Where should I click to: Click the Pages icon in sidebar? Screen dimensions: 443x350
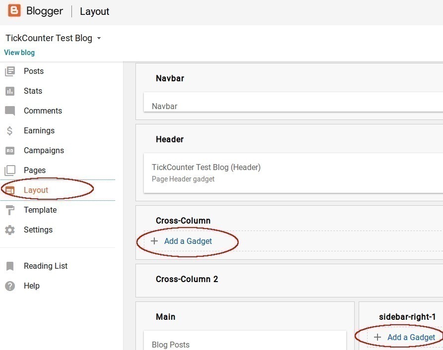[x=10, y=171]
